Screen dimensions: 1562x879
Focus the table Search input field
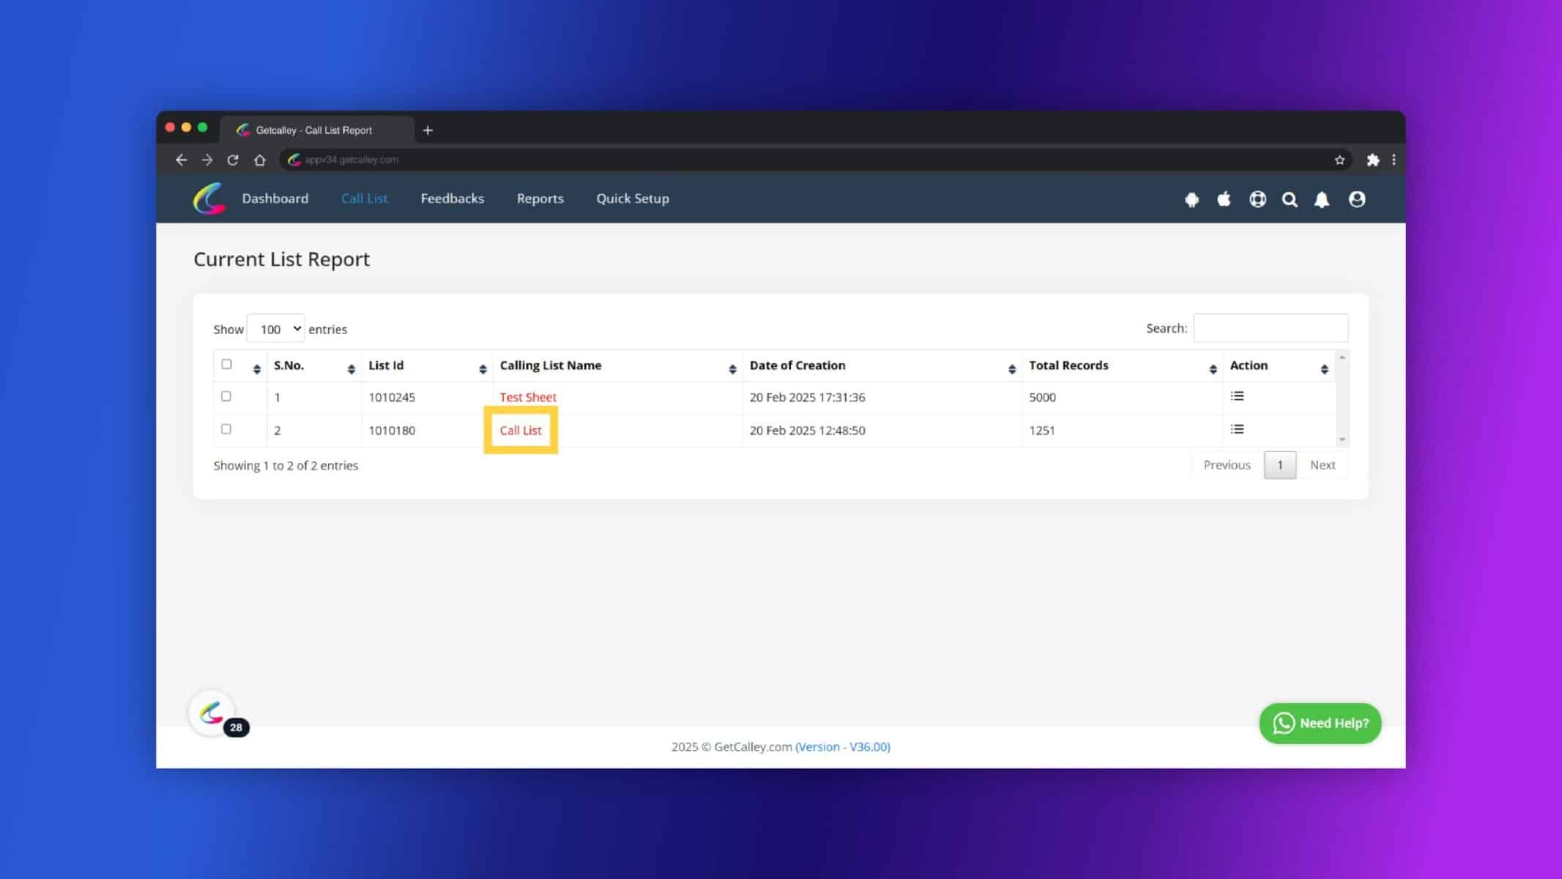(x=1271, y=328)
